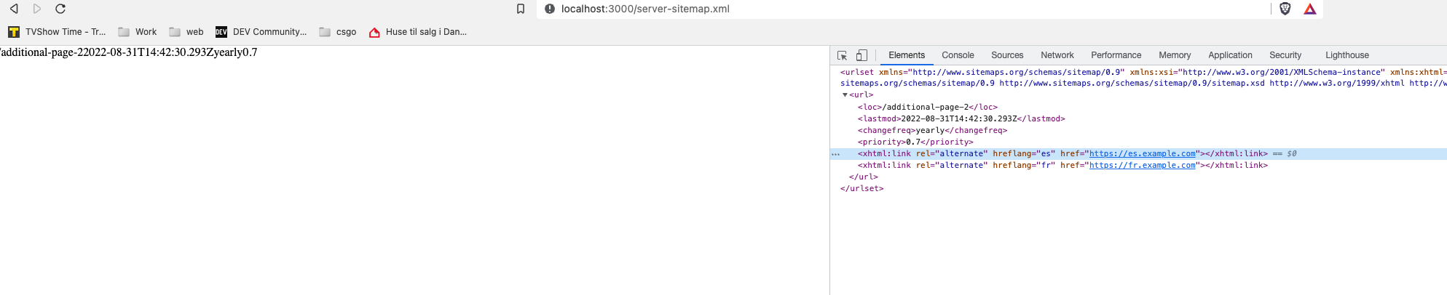
Task: Open the web bookmarks folder
Action: point(186,32)
